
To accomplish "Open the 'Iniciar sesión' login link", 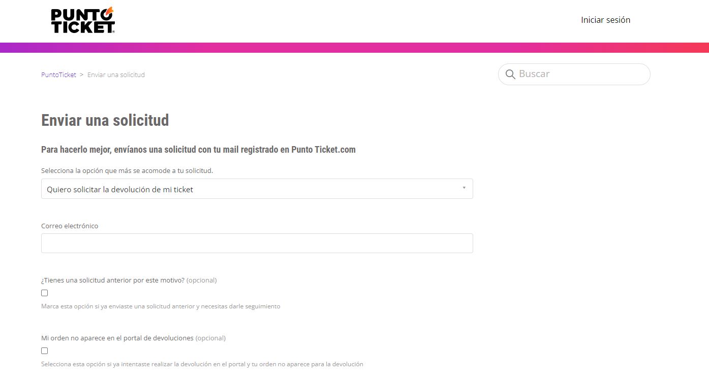I will (x=605, y=20).
